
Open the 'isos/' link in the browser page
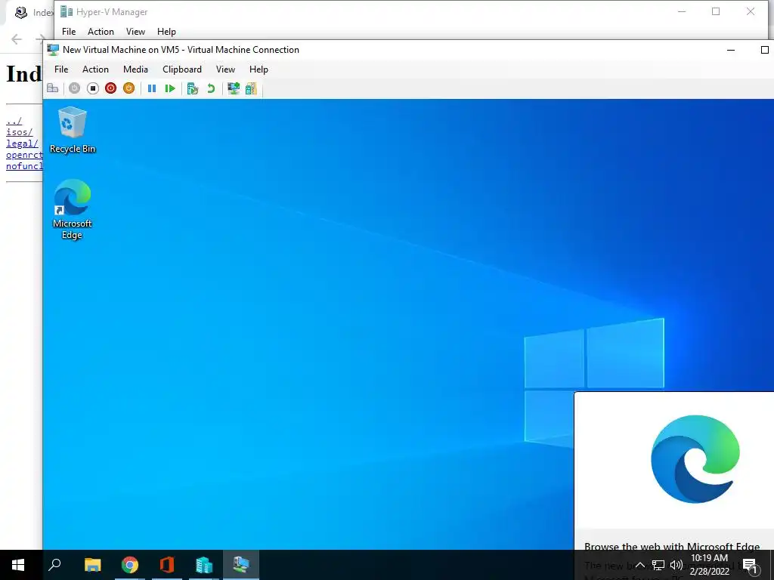(19, 132)
